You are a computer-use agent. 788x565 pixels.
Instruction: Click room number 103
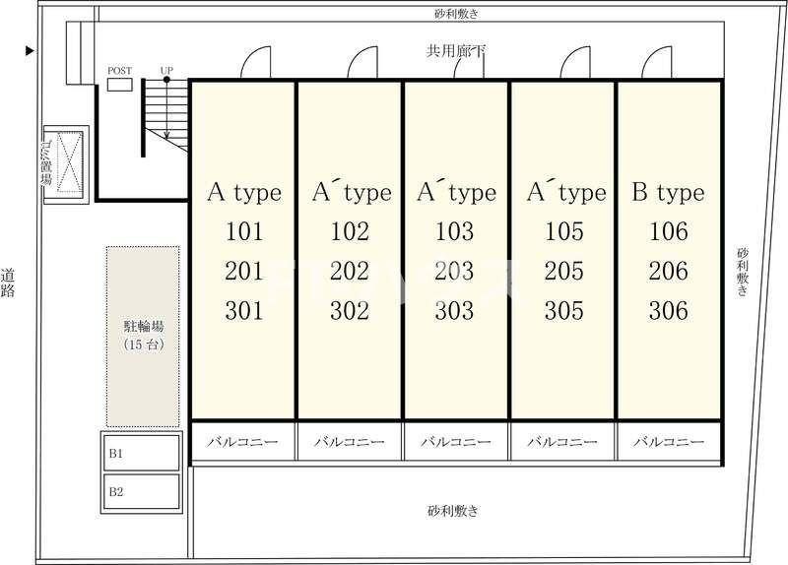coord(454,231)
